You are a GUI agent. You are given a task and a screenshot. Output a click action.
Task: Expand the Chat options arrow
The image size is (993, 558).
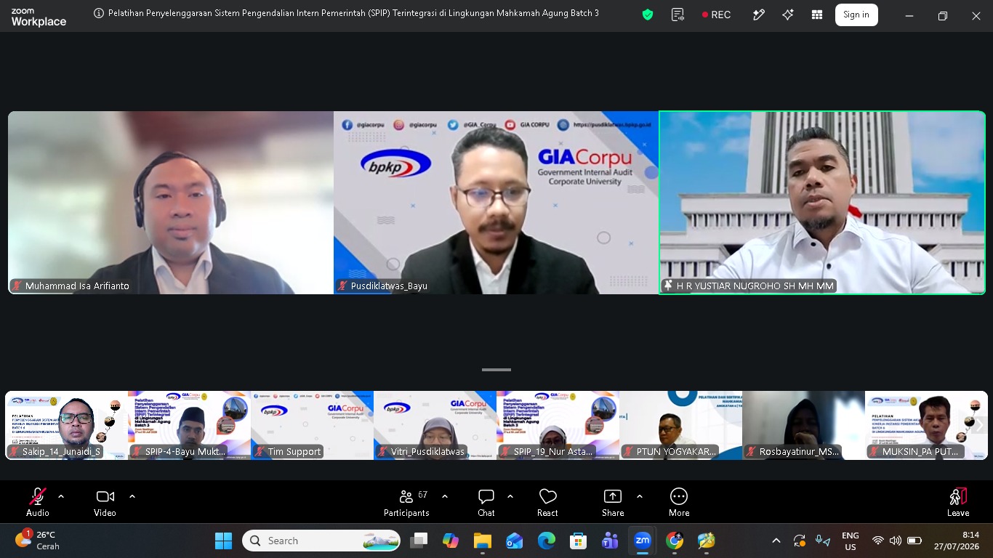coord(510,496)
